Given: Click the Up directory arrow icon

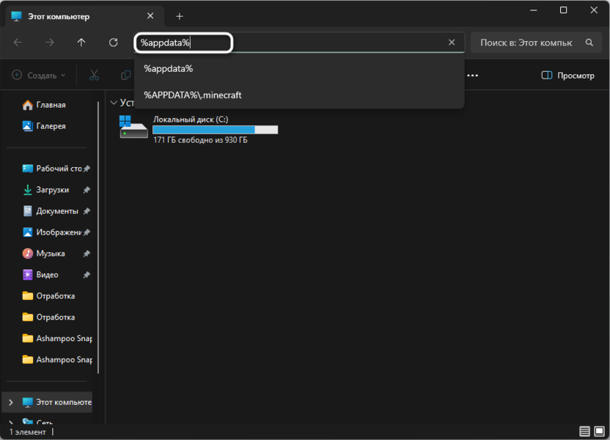Looking at the screenshot, I should [x=81, y=43].
